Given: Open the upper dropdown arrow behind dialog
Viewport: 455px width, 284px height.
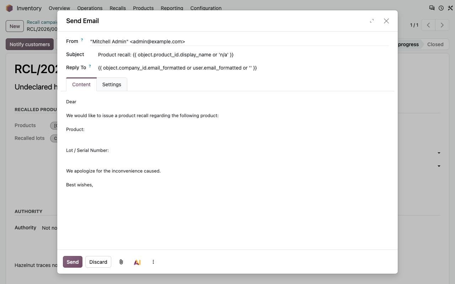Looking at the screenshot, I should point(439,153).
